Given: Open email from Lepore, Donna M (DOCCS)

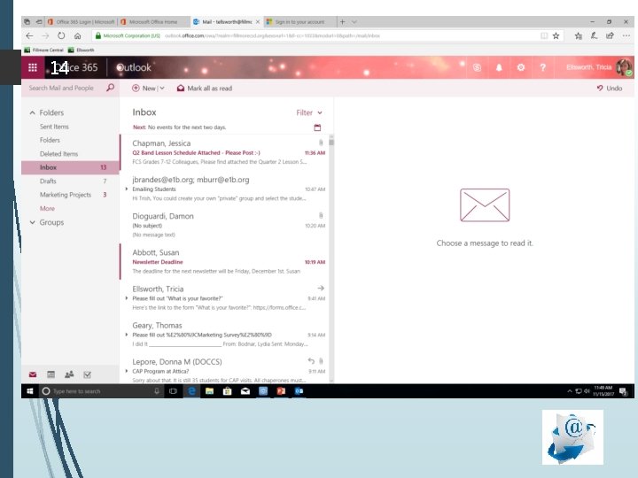Looking at the screenshot, I should (x=224, y=370).
